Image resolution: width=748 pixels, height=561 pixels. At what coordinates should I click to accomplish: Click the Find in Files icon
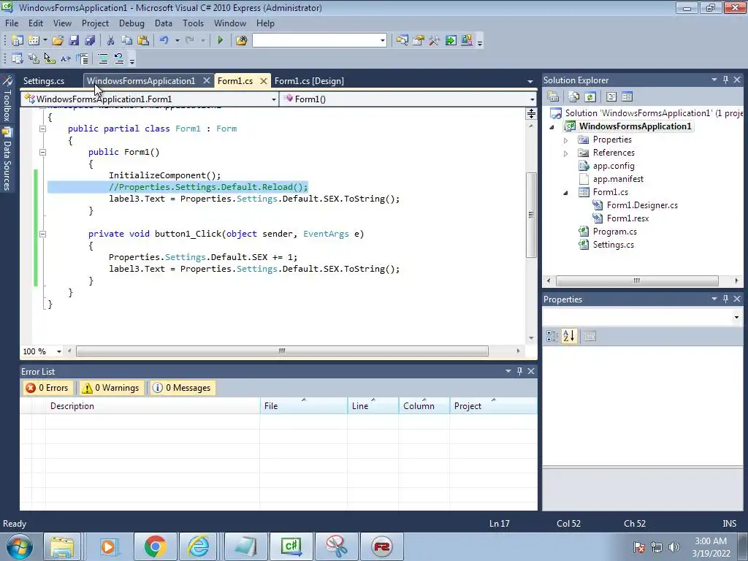pos(241,41)
